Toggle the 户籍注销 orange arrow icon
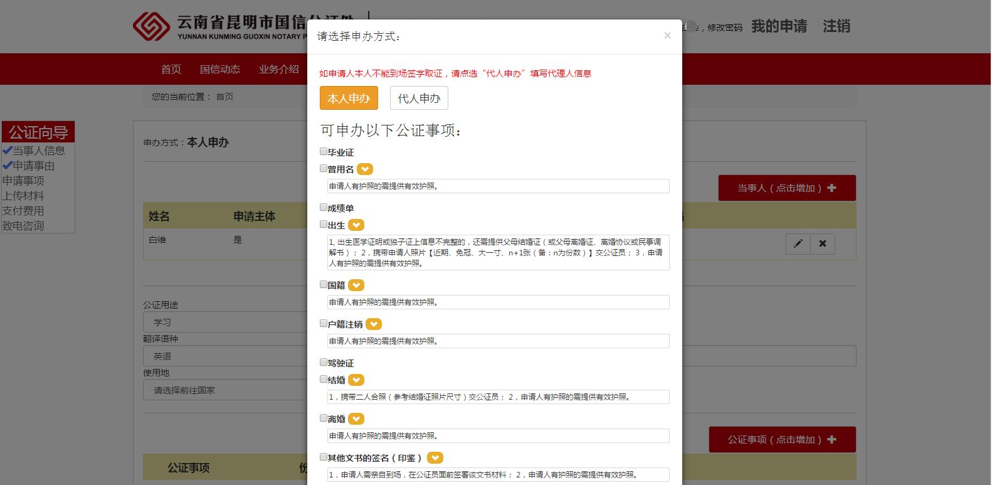Screen dimensions: 992x485 374,324
